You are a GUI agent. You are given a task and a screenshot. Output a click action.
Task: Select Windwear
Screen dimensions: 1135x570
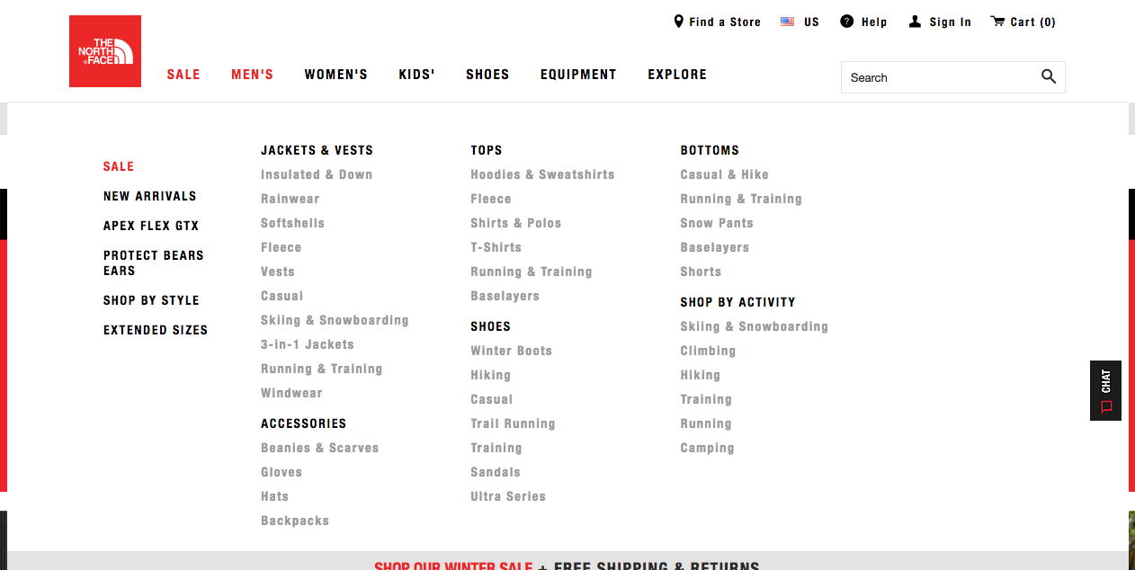click(x=291, y=393)
